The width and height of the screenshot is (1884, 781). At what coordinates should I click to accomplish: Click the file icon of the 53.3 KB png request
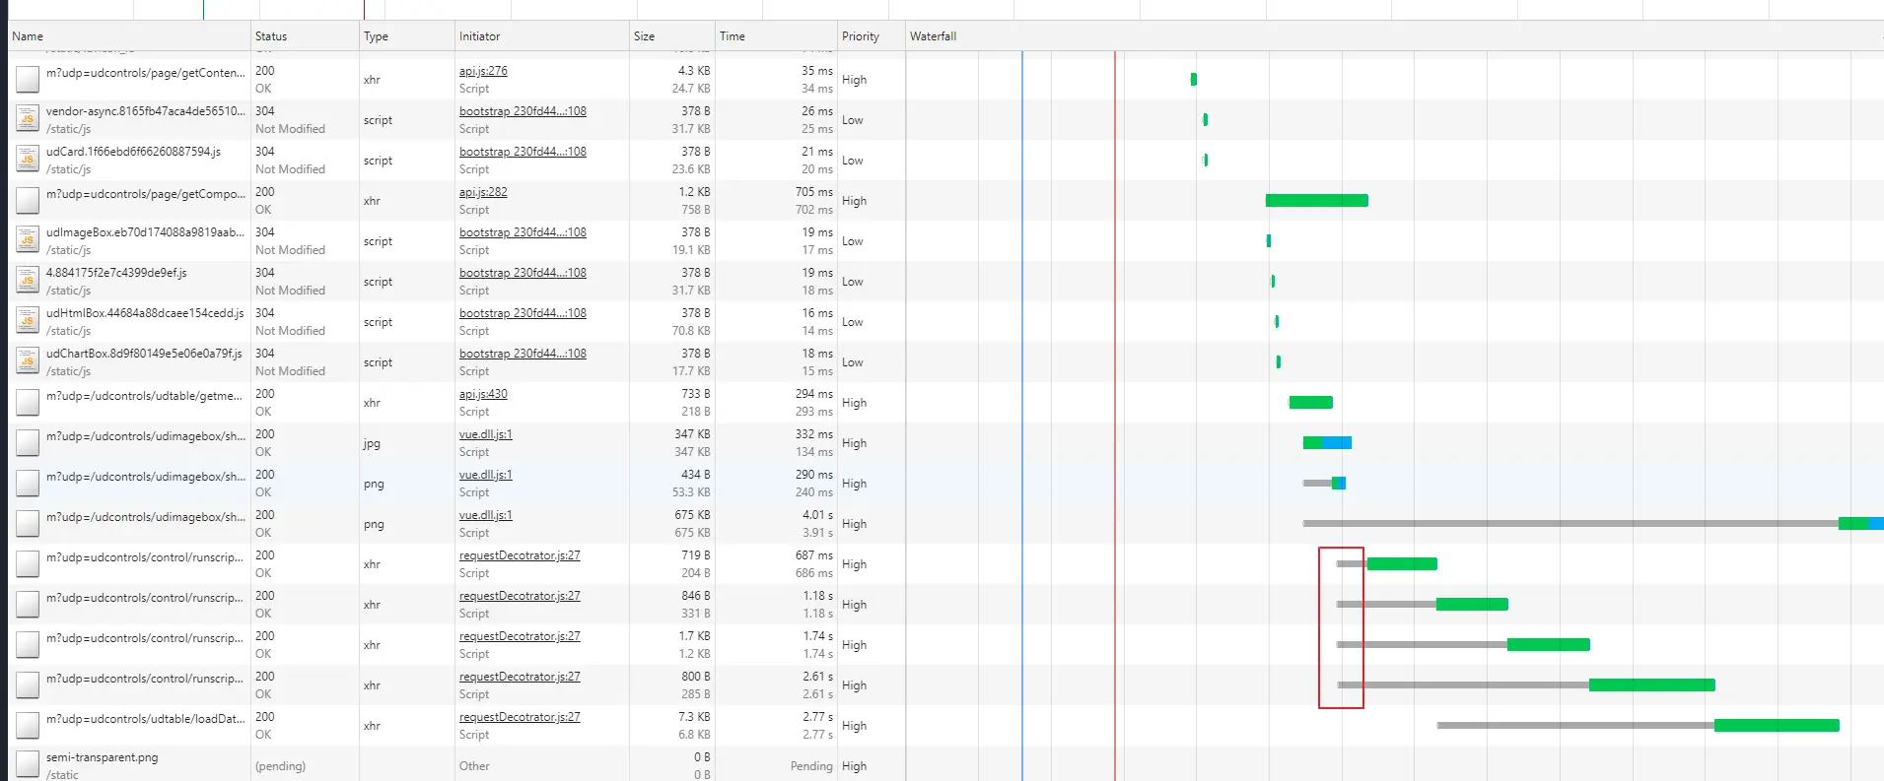click(x=28, y=483)
